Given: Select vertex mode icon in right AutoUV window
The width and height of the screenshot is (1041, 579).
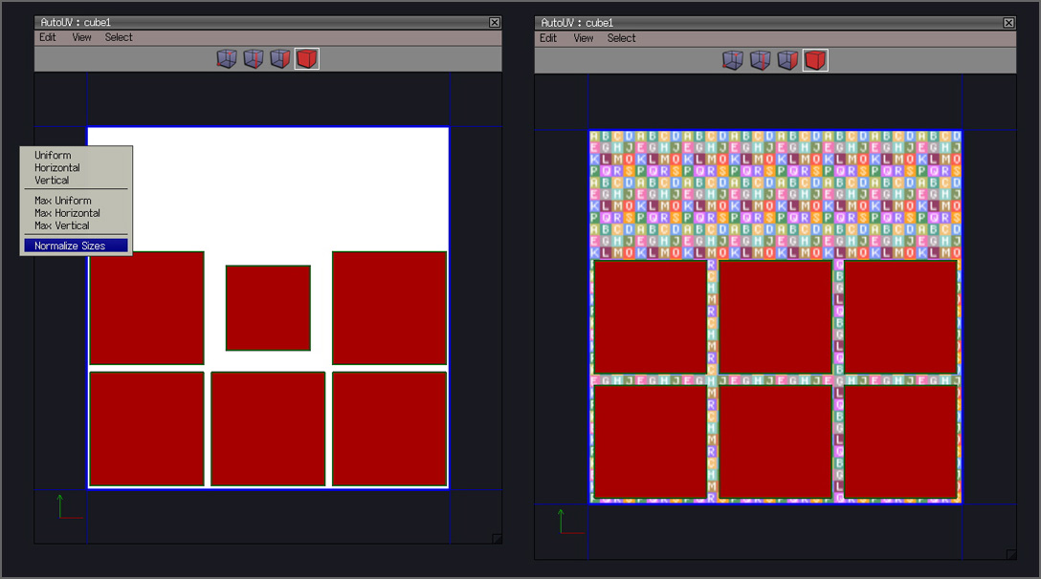Looking at the screenshot, I should click(x=733, y=60).
